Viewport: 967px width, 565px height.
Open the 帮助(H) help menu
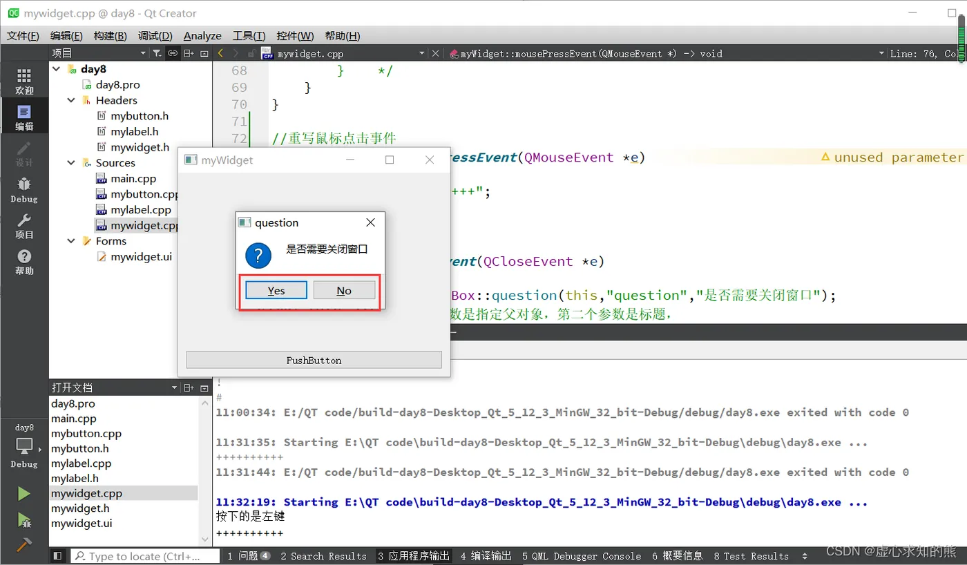coord(342,36)
